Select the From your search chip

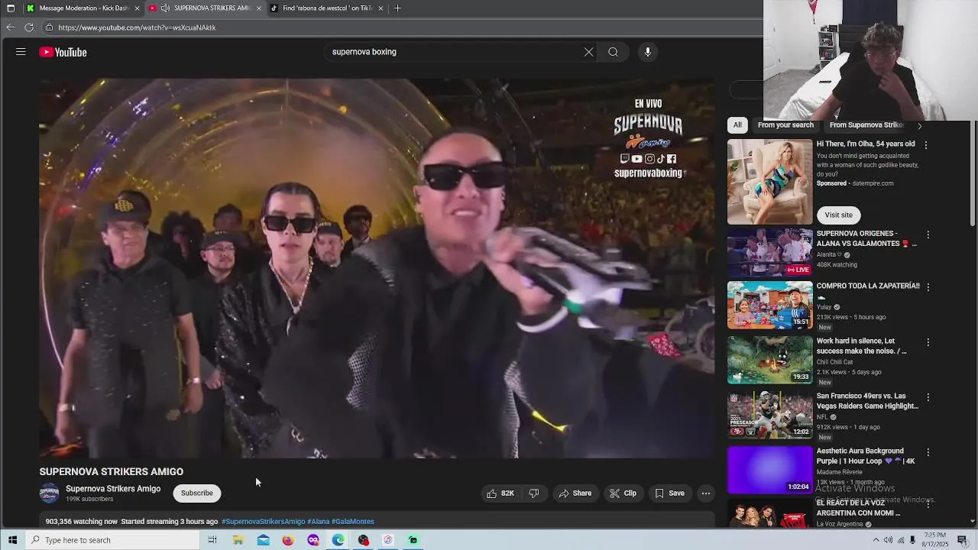coord(785,125)
